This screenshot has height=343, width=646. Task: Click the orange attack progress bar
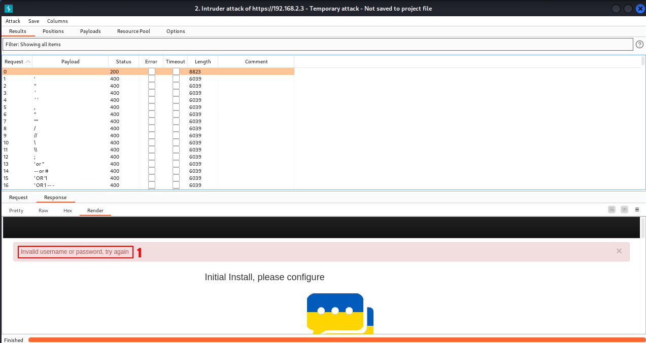click(335, 340)
